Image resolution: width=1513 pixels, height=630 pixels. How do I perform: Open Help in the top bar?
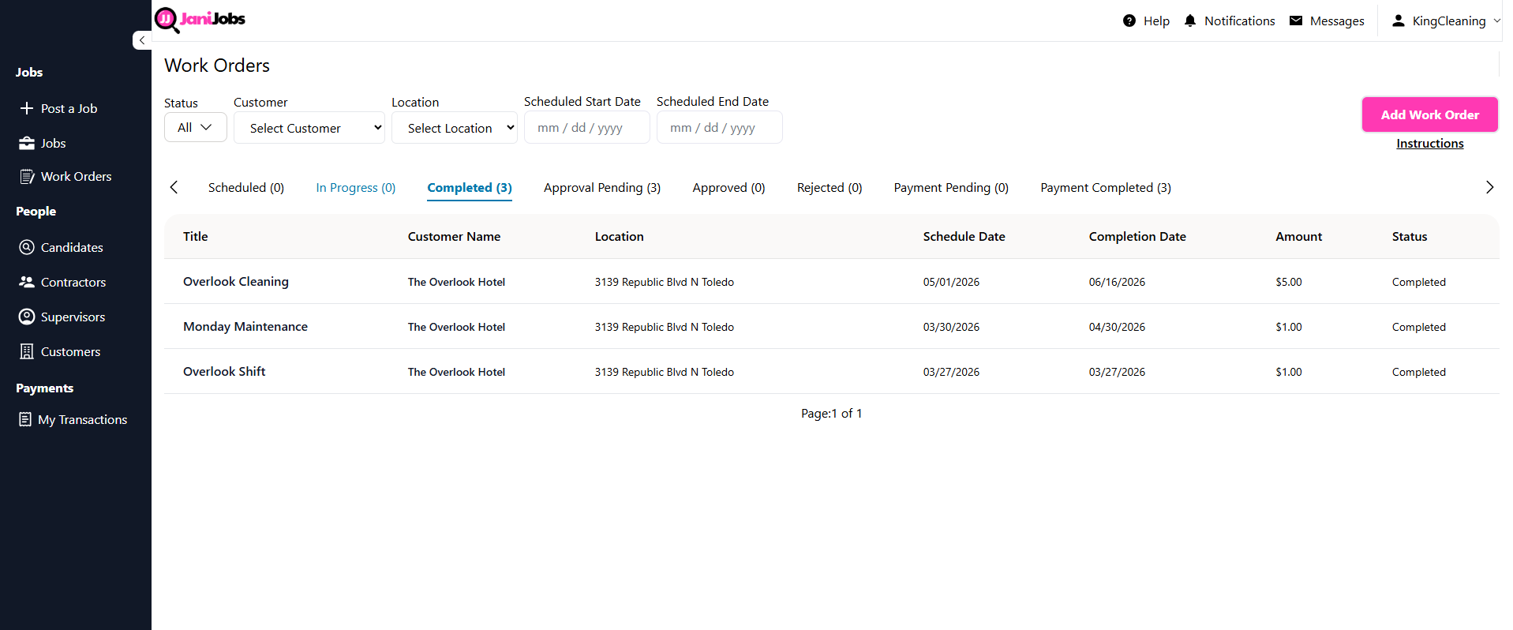(1156, 21)
